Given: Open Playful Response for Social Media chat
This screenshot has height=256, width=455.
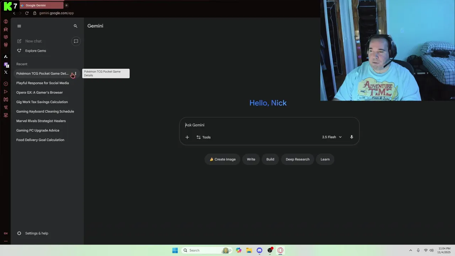Looking at the screenshot, I should [x=43, y=83].
